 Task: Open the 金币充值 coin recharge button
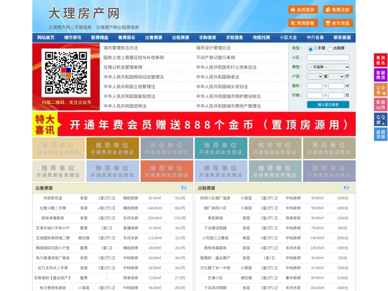pyautogui.click(x=338, y=23)
